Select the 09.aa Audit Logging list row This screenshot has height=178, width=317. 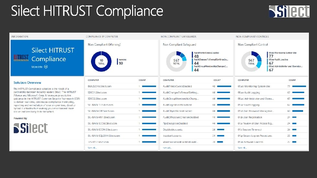[272, 92]
